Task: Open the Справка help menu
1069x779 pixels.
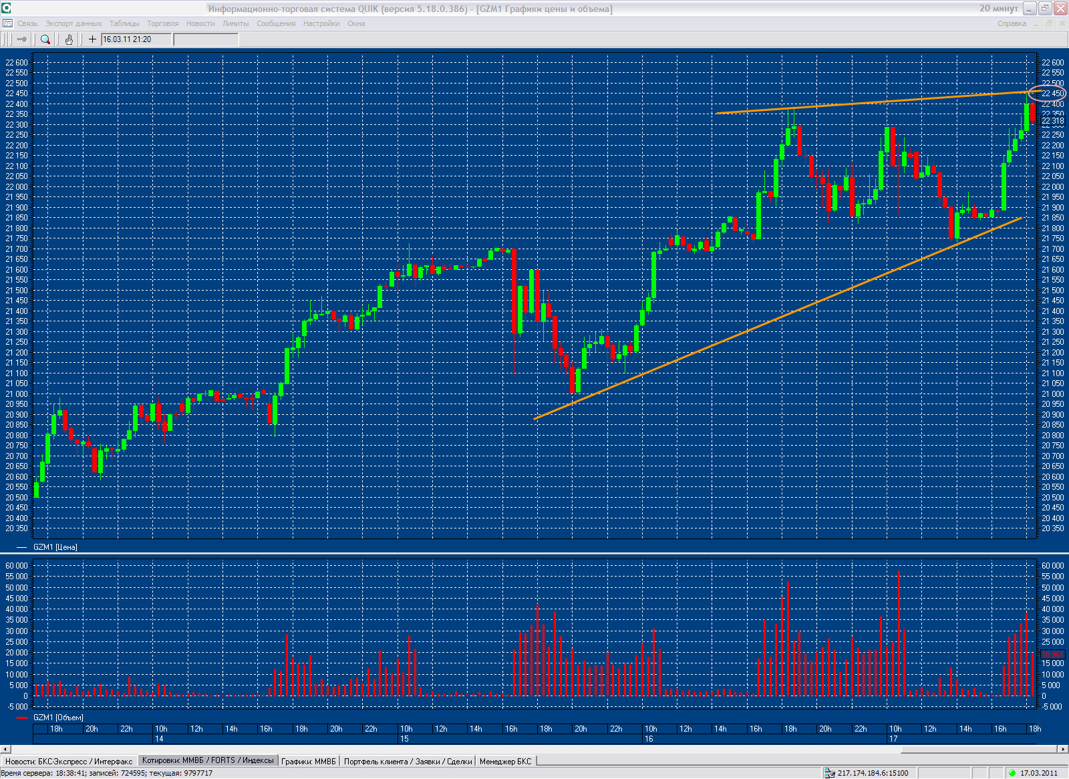Action: pyautogui.click(x=1012, y=23)
